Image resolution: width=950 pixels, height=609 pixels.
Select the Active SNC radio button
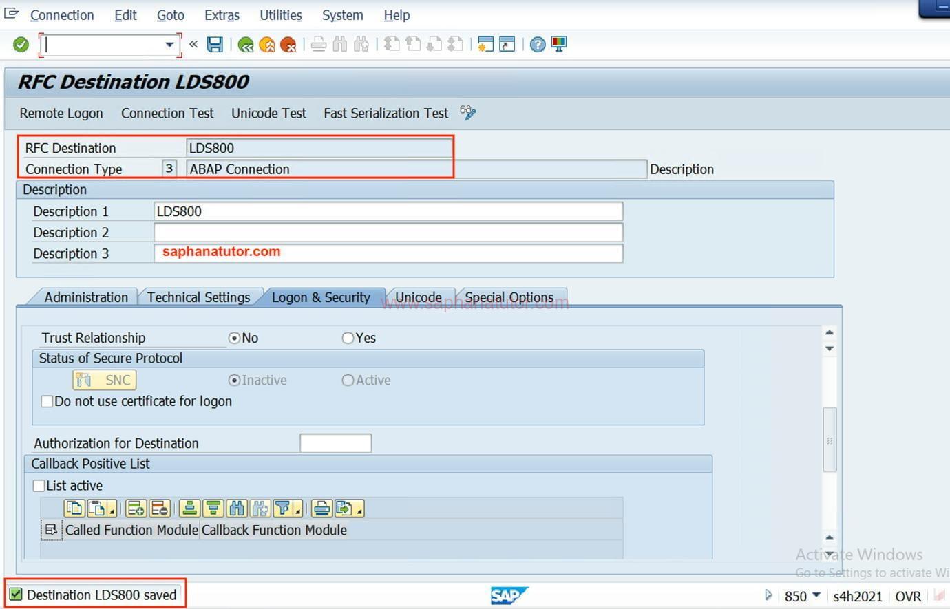coord(348,380)
